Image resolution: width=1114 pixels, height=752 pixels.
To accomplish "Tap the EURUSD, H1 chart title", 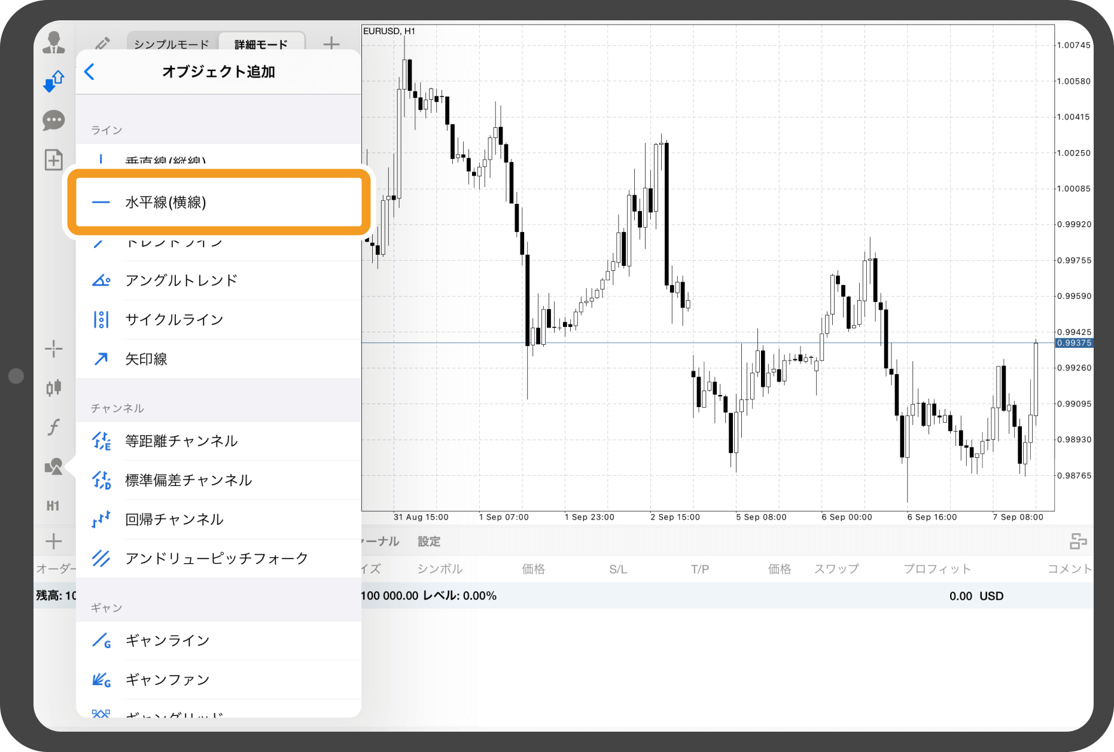I will (x=389, y=31).
